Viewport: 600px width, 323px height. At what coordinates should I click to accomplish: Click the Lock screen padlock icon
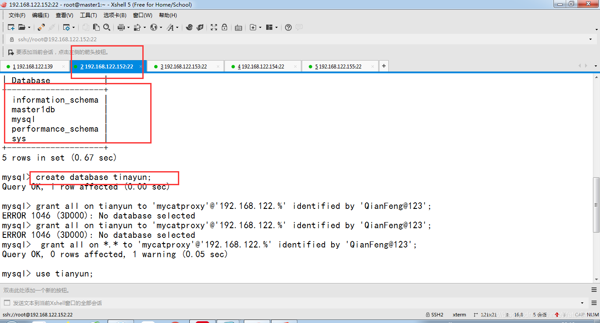click(224, 27)
